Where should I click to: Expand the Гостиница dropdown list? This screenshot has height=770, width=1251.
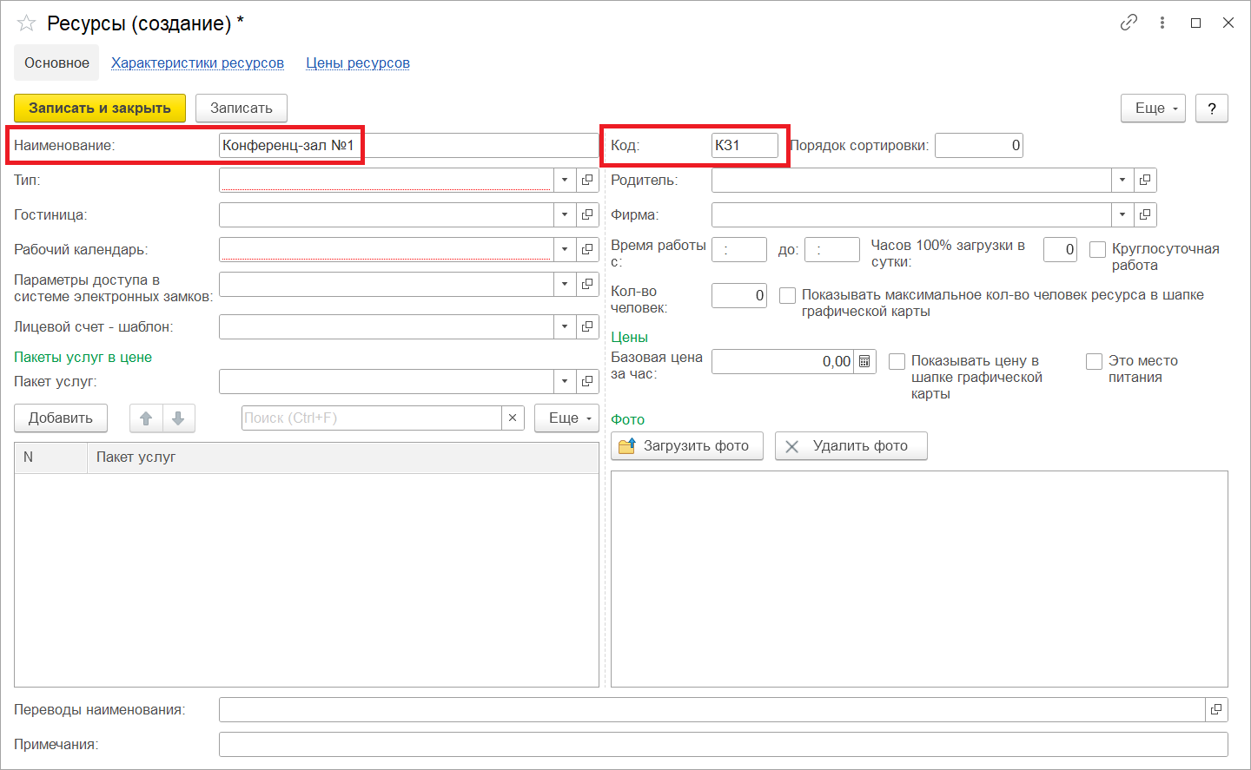pos(565,214)
